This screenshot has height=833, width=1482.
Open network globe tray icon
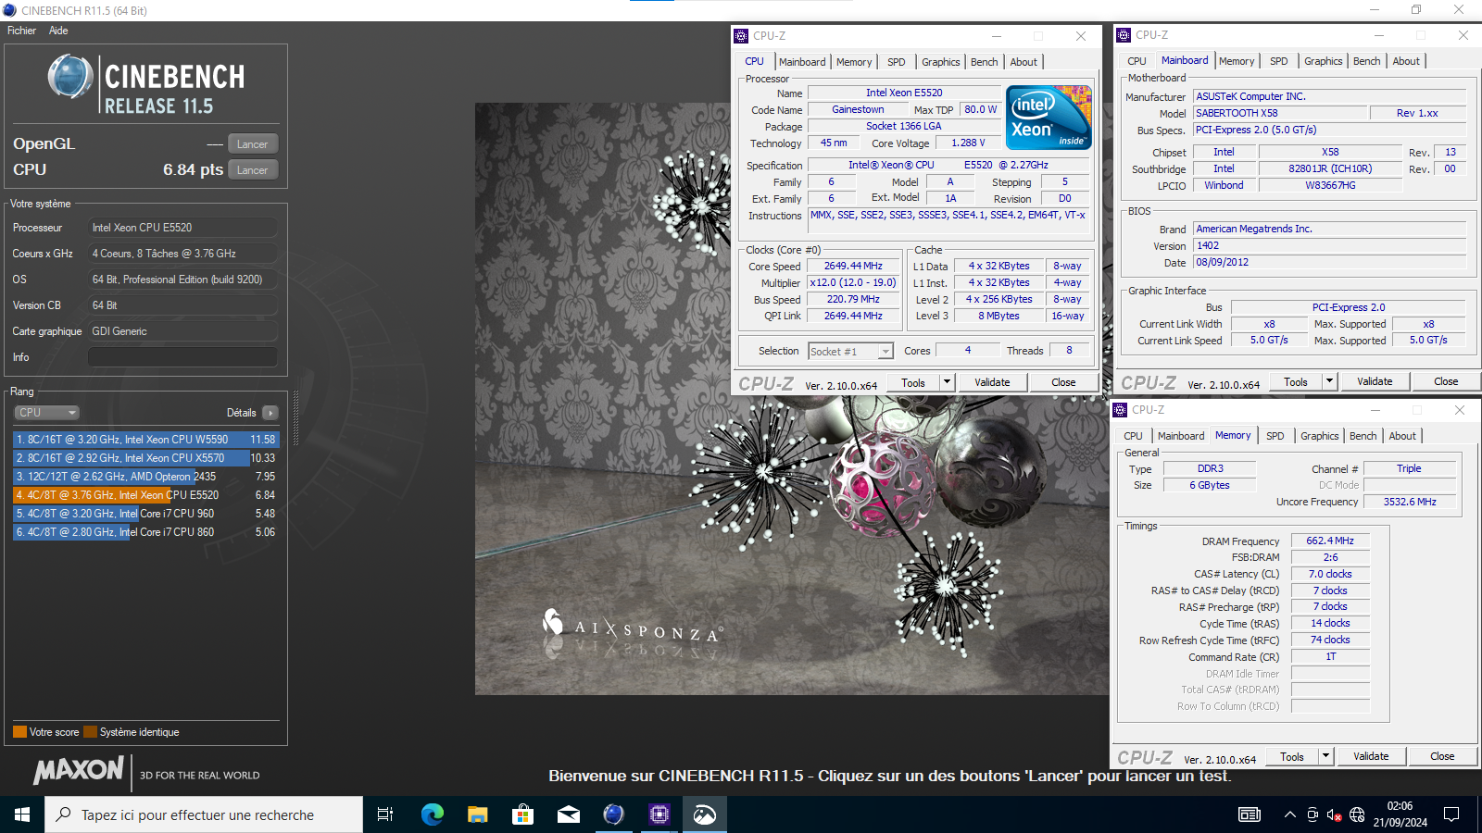[x=1357, y=814]
